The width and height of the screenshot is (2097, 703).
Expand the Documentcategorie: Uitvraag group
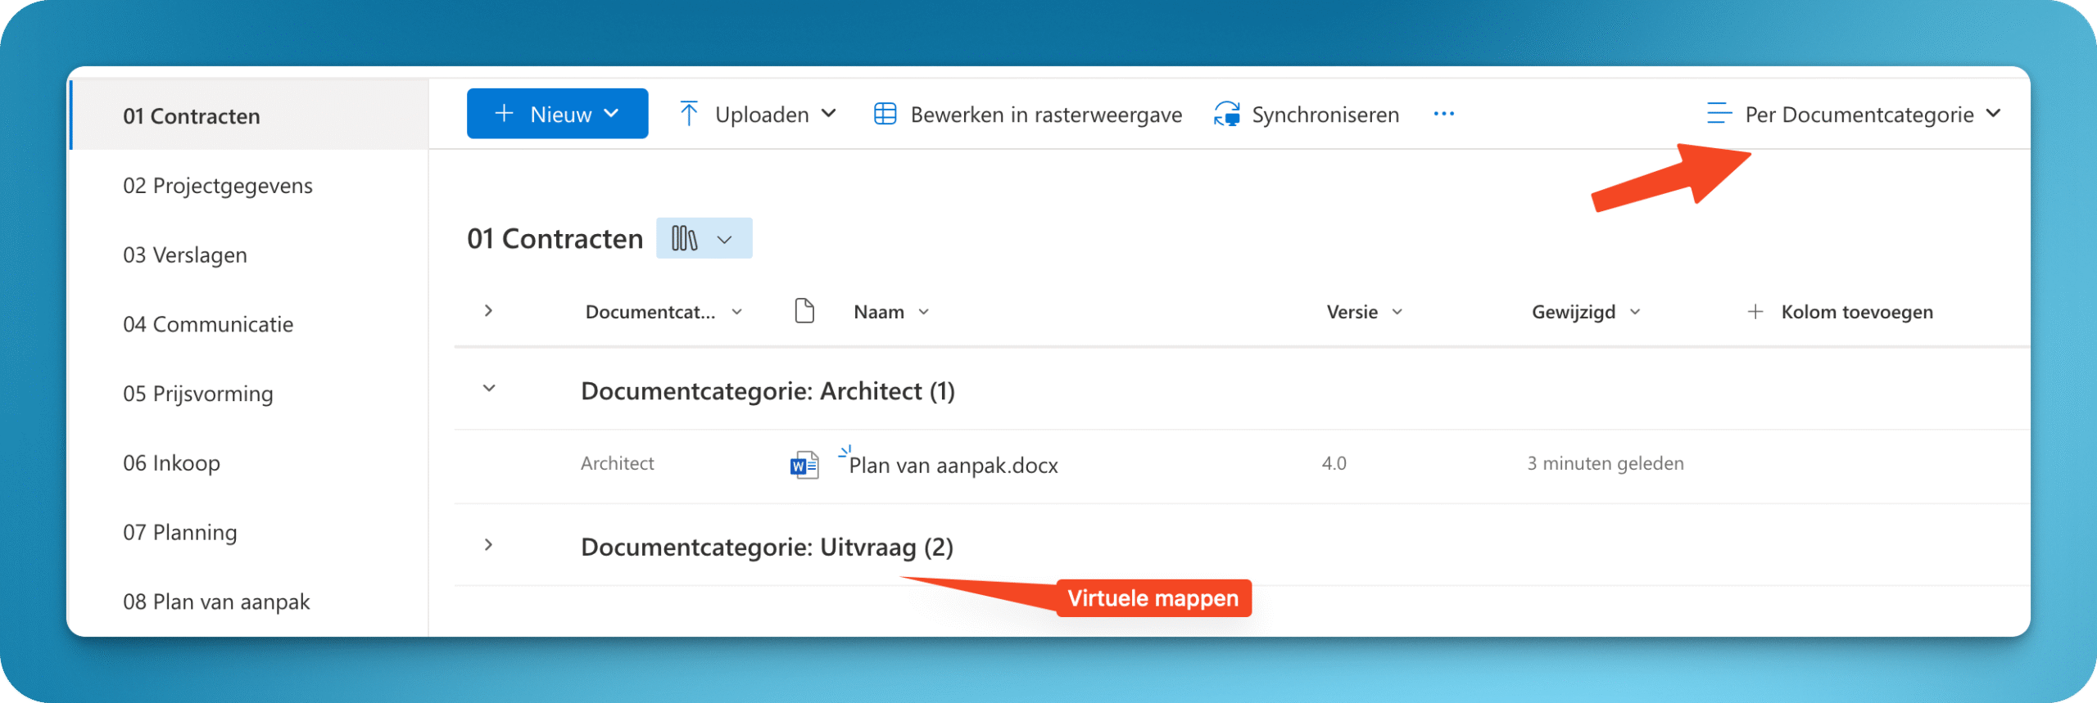[x=489, y=545]
